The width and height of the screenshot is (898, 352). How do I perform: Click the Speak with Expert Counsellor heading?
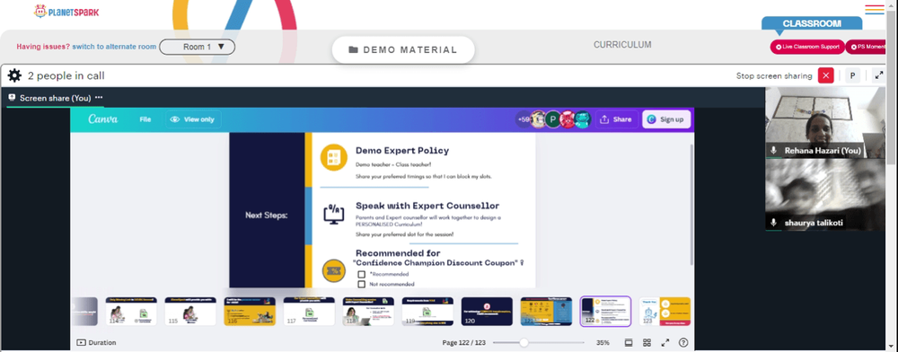427,206
